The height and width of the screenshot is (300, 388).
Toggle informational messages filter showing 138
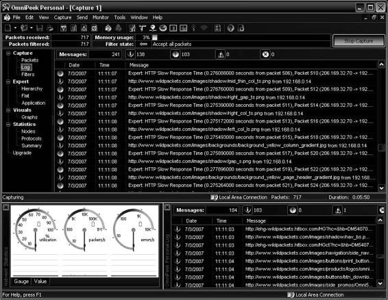tap(131, 54)
